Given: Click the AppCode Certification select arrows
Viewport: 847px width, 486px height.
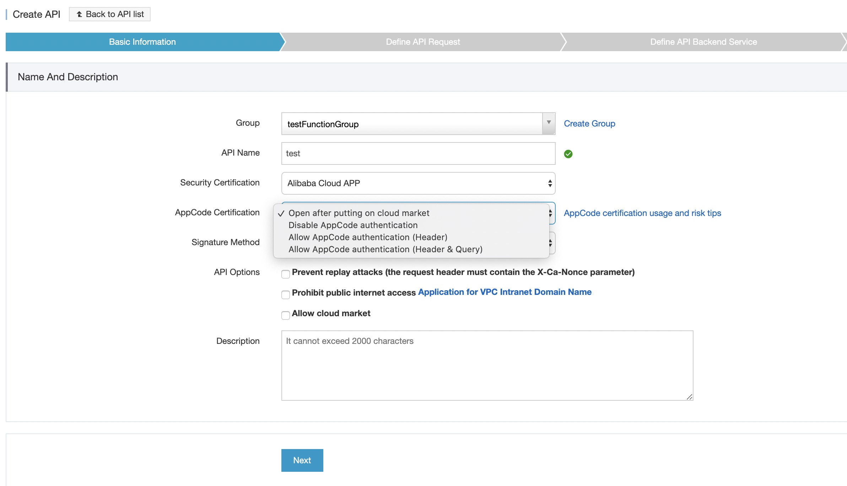Looking at the screenshot, I should pyautogui.click(x=551, y=213).
